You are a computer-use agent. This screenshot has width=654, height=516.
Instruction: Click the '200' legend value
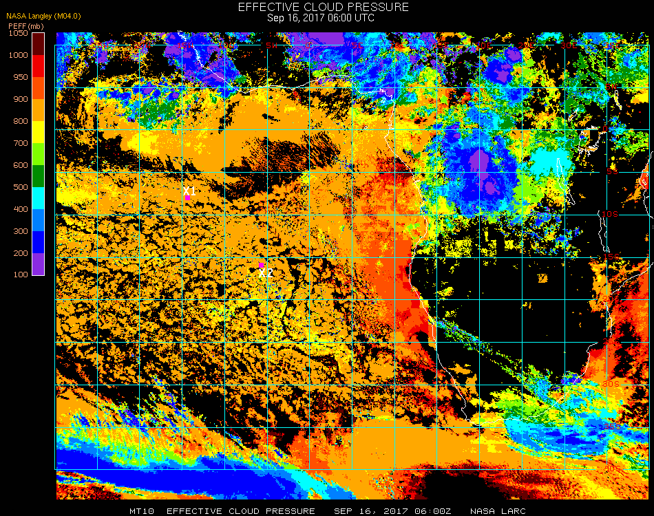click(x=21, y=253)
